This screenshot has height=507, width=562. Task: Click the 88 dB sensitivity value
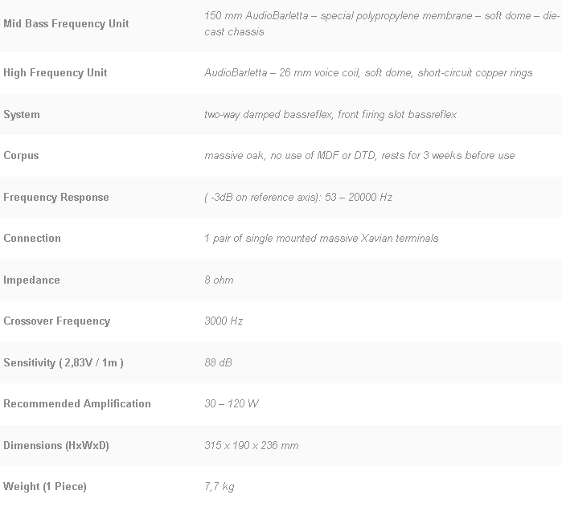(218, 363)
